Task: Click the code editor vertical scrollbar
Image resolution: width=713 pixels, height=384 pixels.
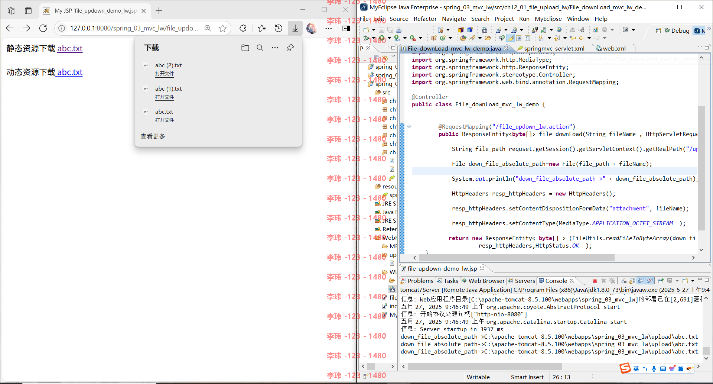Action: point(701,167)
